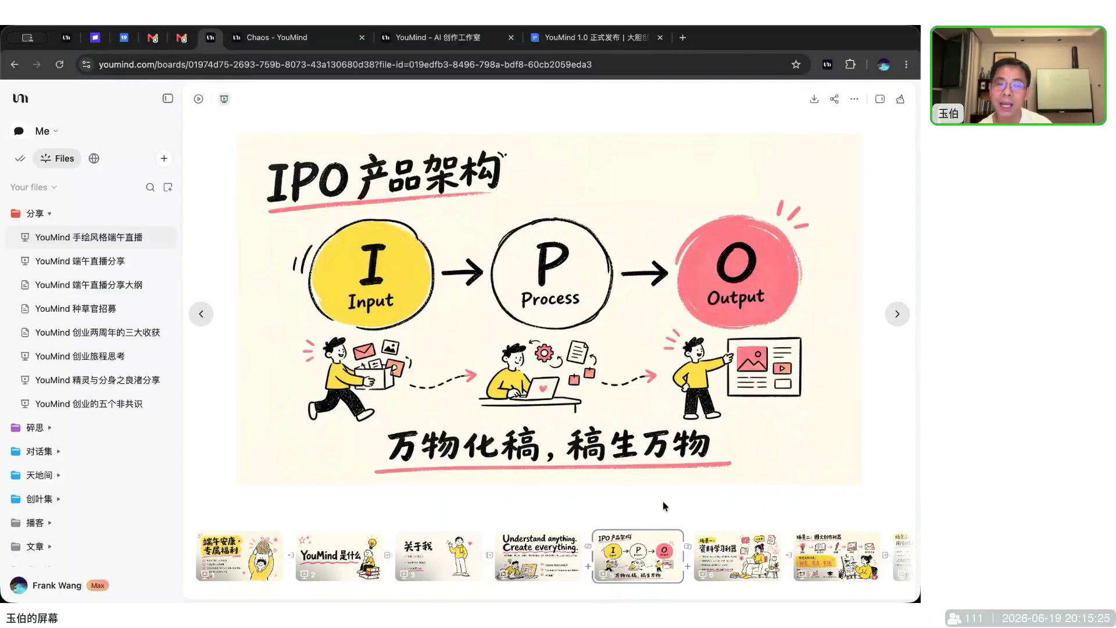Viewport: 1116px width, 628px height.
Task: Toggle the right side panel icon
Action: point(879,99)
